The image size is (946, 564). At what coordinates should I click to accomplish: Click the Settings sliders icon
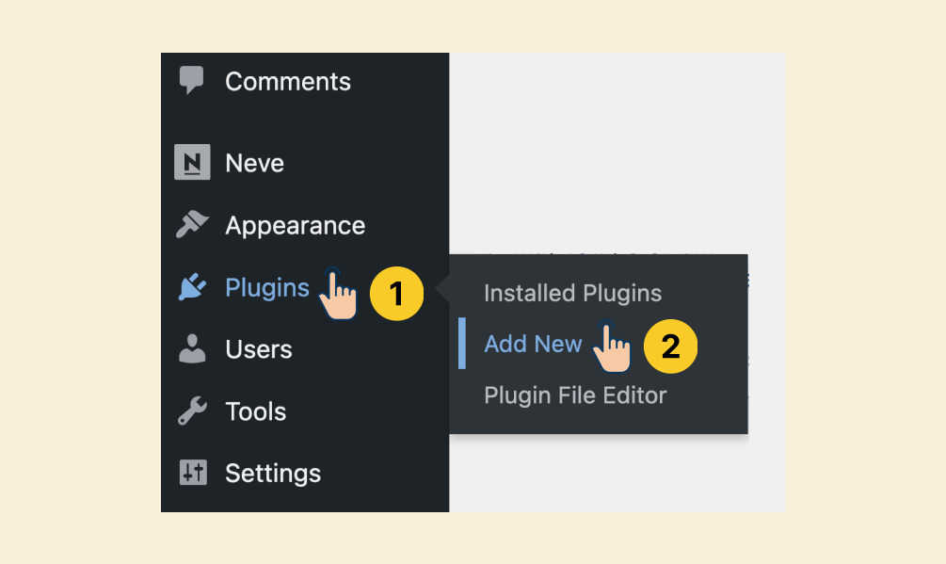coord(192,473)
